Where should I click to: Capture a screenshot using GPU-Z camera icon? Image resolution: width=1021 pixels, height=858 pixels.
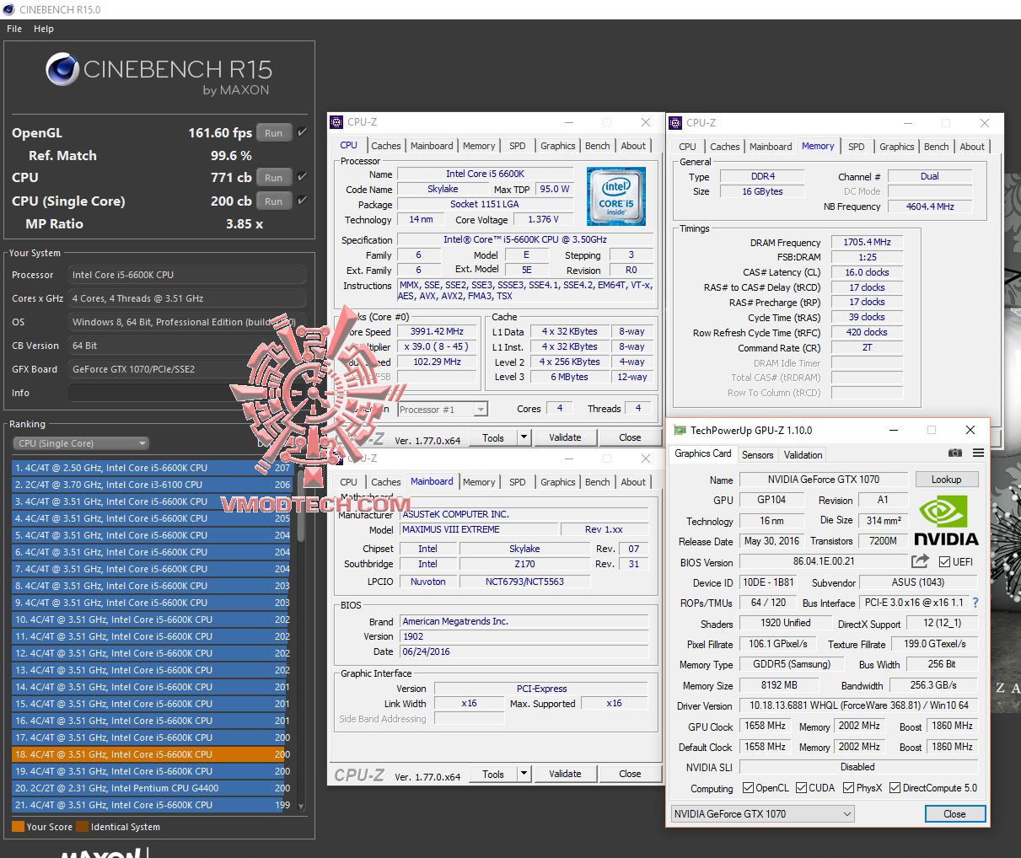tap(955, 453)
